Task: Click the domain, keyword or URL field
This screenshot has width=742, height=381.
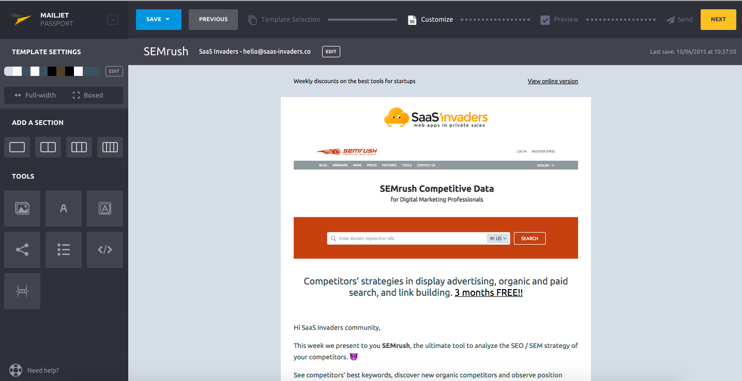Action: pyautogui.click(x=407, y=239)
